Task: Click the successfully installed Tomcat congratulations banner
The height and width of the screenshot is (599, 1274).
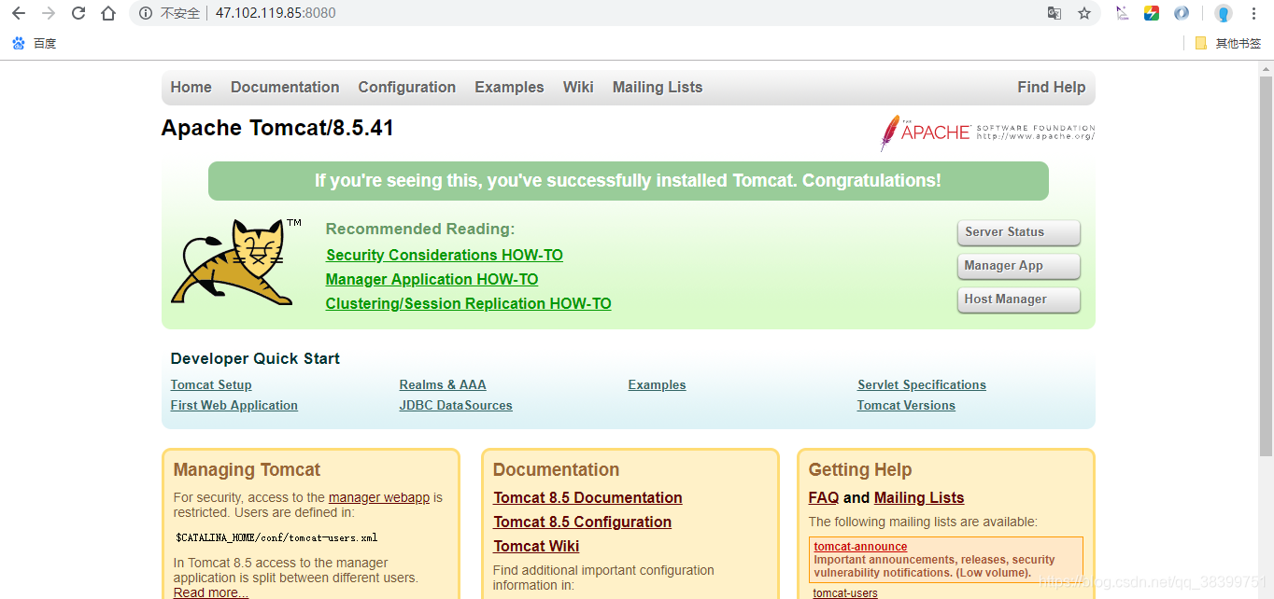Action: (x=628, y=181)
